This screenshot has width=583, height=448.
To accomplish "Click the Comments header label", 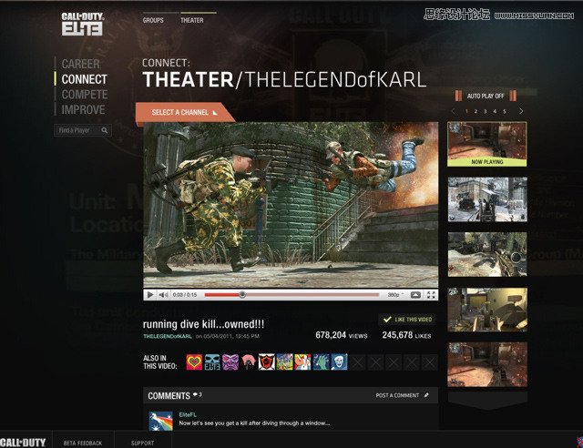I will tap(169, 395).
